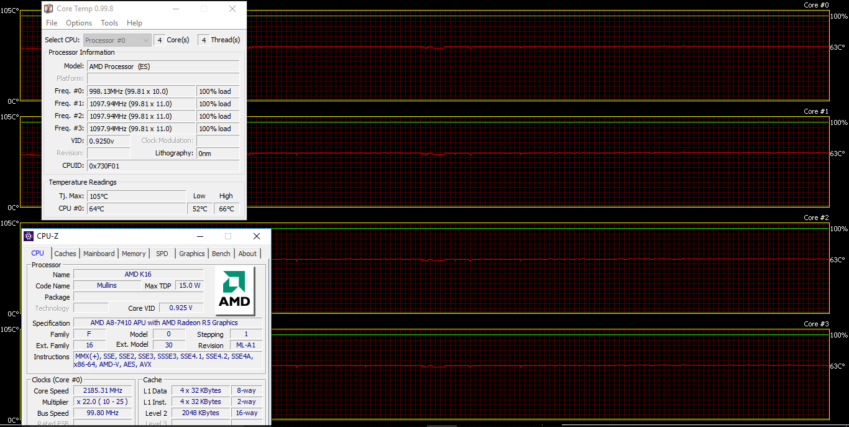Click the Core #1 graph label
Viewport: 849px width, 427px height.
[x=816, y=111]
